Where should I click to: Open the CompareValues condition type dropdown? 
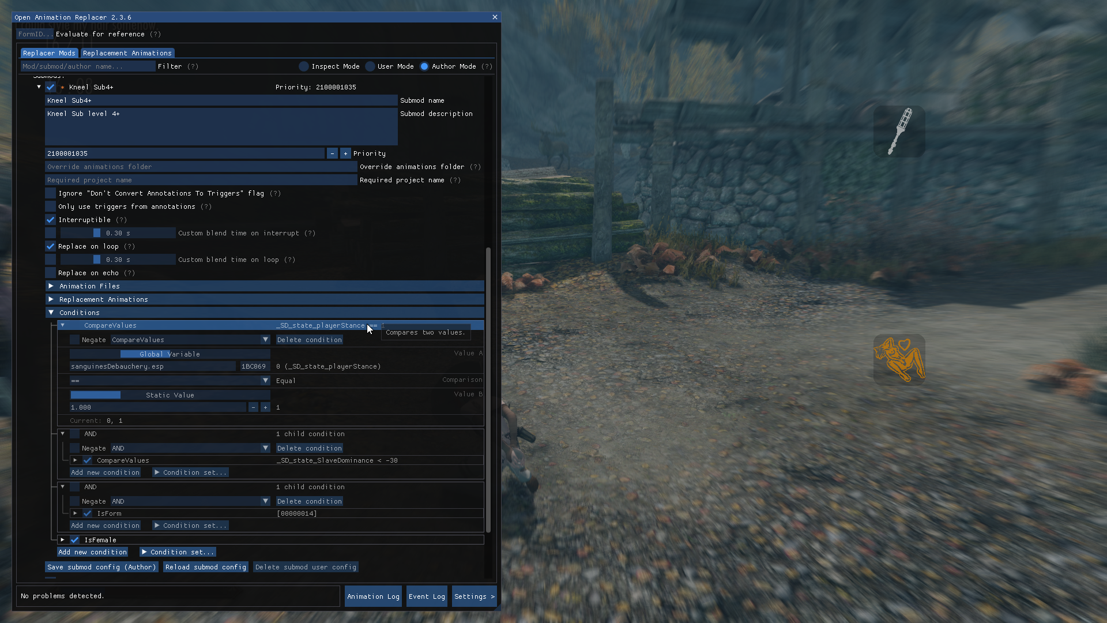(x=190, y=340)
